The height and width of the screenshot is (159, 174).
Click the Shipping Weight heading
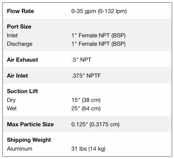(x=29, y=140)
